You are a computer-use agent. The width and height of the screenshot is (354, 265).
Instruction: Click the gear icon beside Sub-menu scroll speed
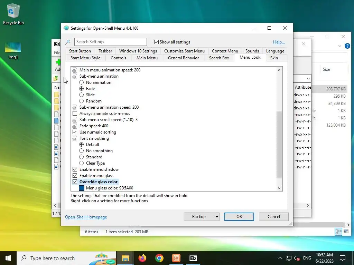(75, 120)
